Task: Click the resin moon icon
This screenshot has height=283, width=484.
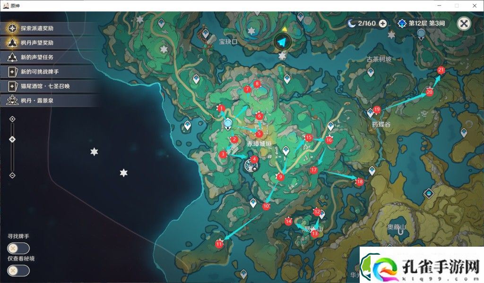Action: [351, 24]
